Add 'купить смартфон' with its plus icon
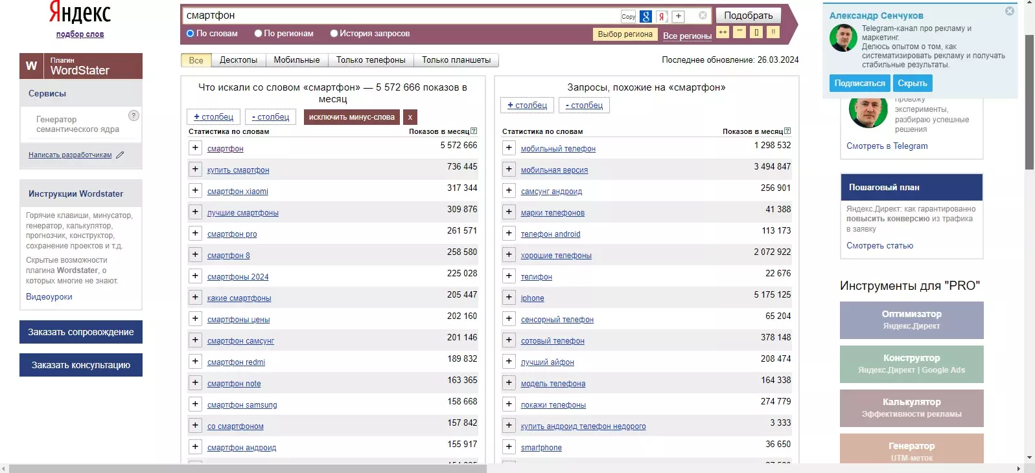The image size is (1035, 473). click(x=195, y=170)
